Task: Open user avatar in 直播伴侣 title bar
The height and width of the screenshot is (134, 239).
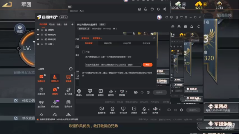Action: (159, 17)
